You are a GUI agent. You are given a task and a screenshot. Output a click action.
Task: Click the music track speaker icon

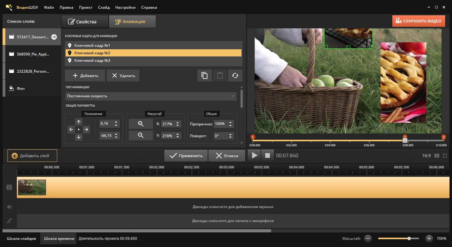pos(9,207)
